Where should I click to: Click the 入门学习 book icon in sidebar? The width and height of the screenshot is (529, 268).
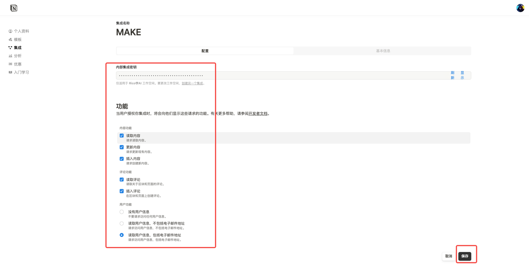[x=10, y=73]
